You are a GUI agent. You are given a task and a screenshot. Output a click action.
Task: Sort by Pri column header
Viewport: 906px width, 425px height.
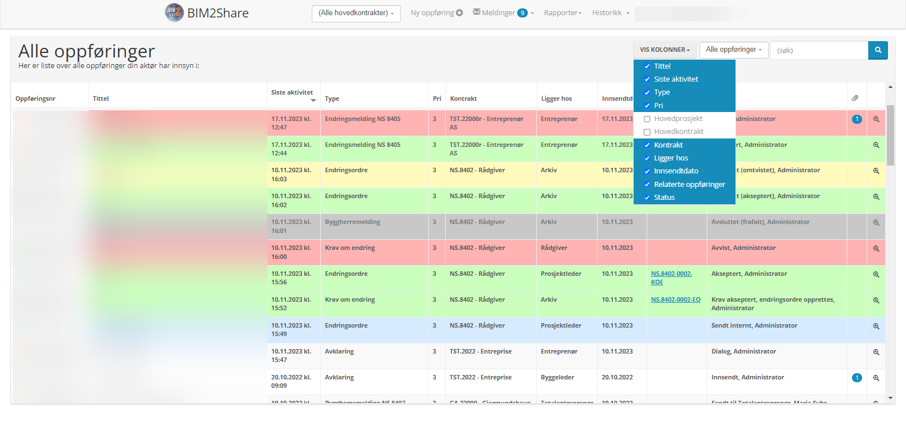coord(437,99)
